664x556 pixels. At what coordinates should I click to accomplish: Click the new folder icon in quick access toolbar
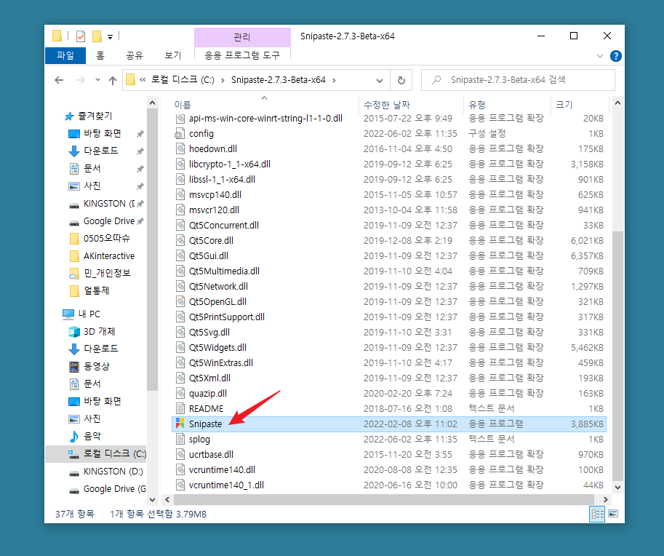click(97, 36)
